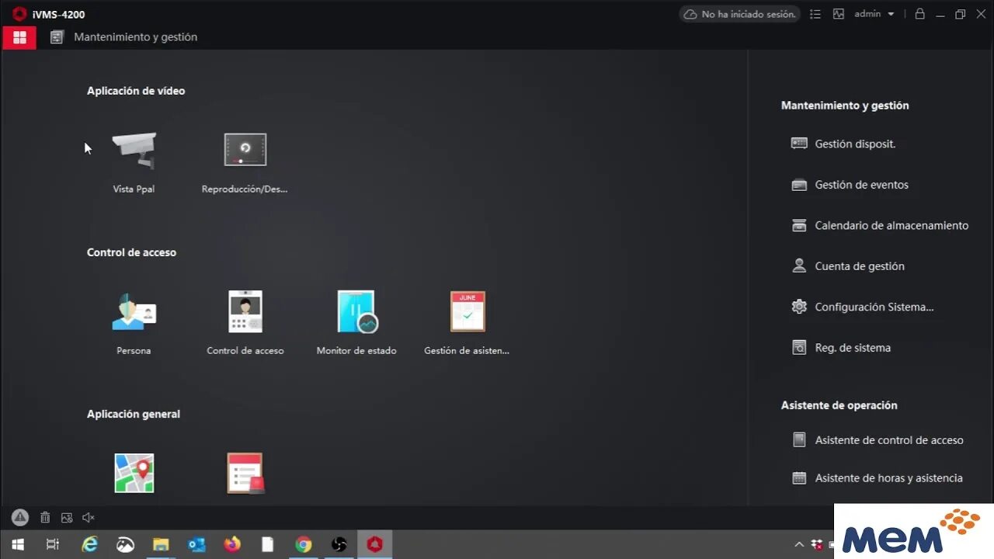Lock the client with the padlock icon
The image size is (994, 559).
(919, 14)
